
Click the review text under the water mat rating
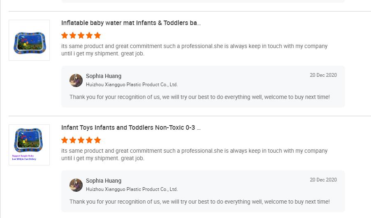coord(194,50)
